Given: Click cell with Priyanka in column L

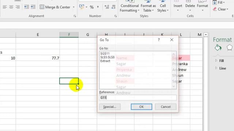Looking at the screenshot, I should 181,64.
